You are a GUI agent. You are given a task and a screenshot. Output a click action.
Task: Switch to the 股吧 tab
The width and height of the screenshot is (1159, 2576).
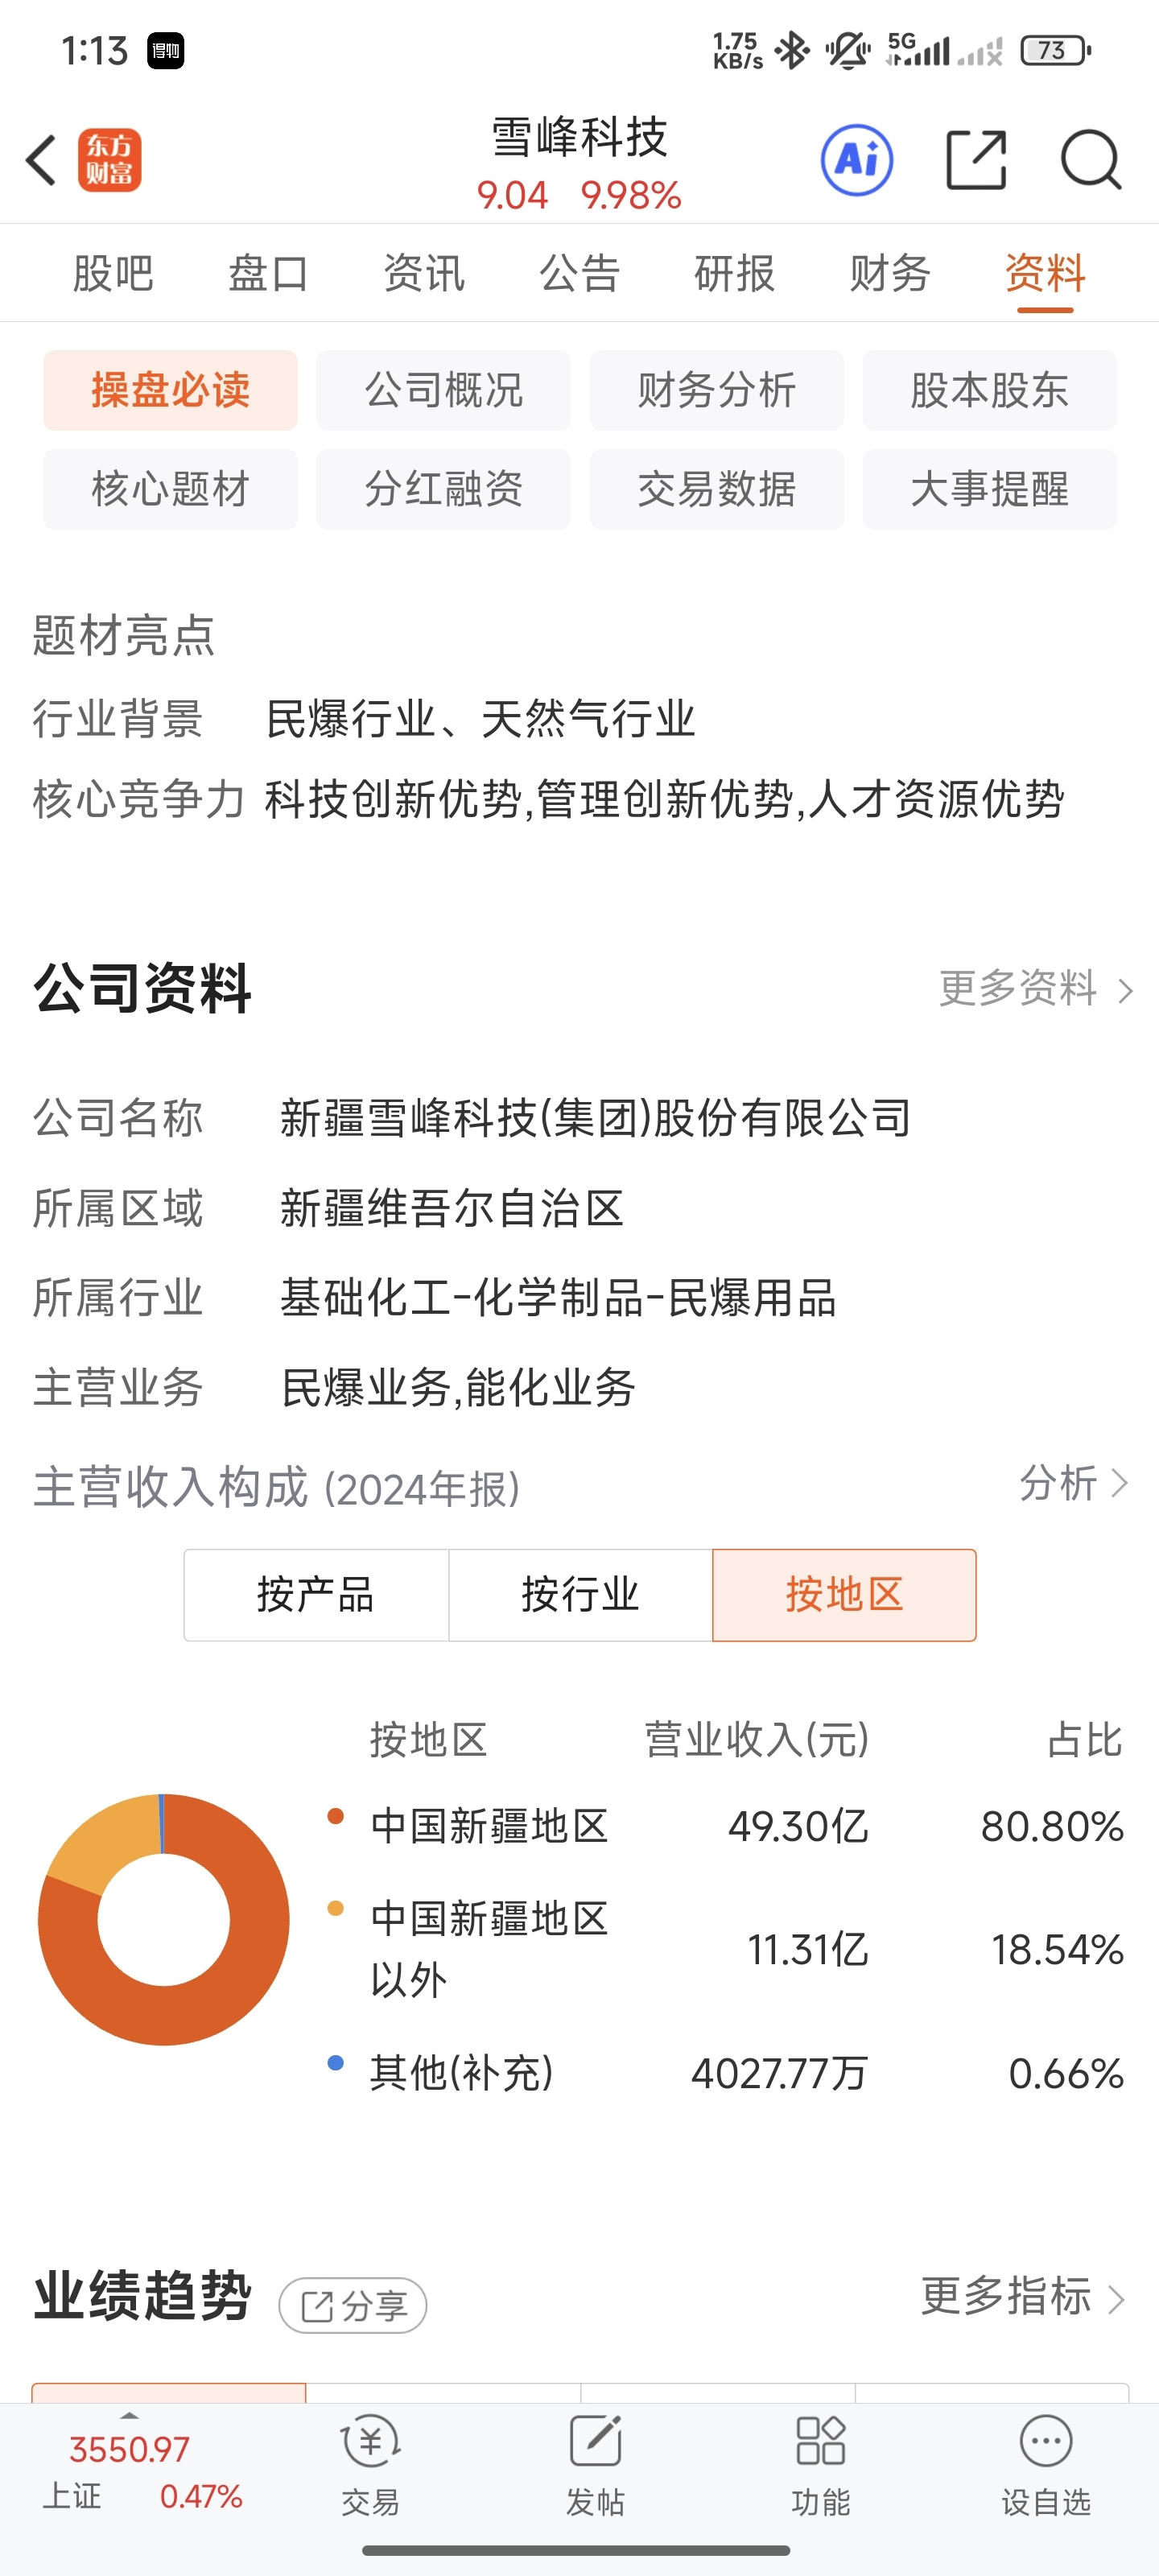[113, 273]
